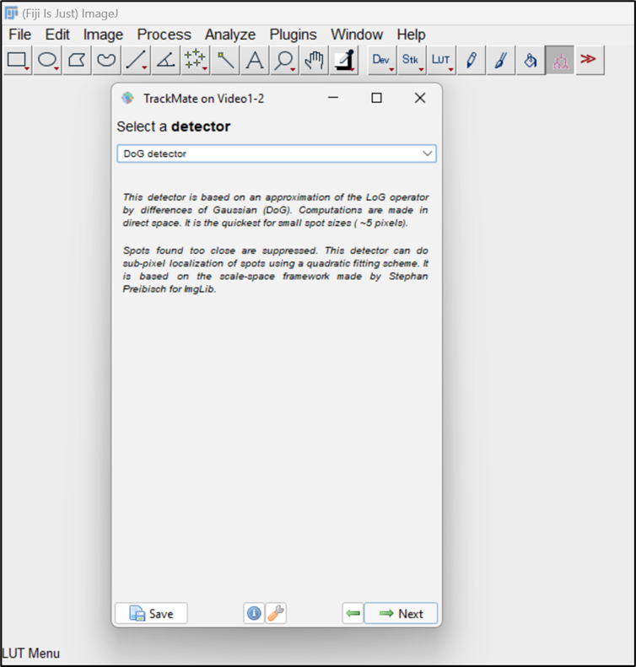Go back with green left arrow
The height and width of the screenshot is (667, 636).
pos(353,613)
